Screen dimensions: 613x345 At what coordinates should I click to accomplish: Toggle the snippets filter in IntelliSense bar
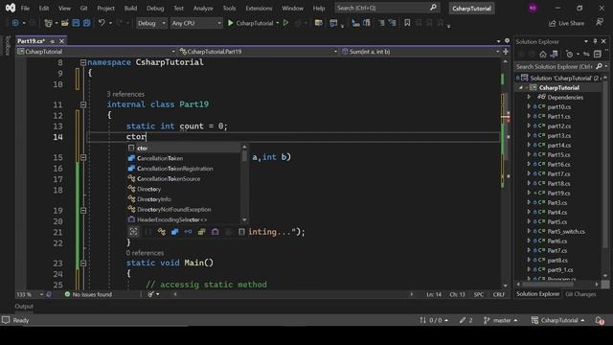click(x=241, y=232)
